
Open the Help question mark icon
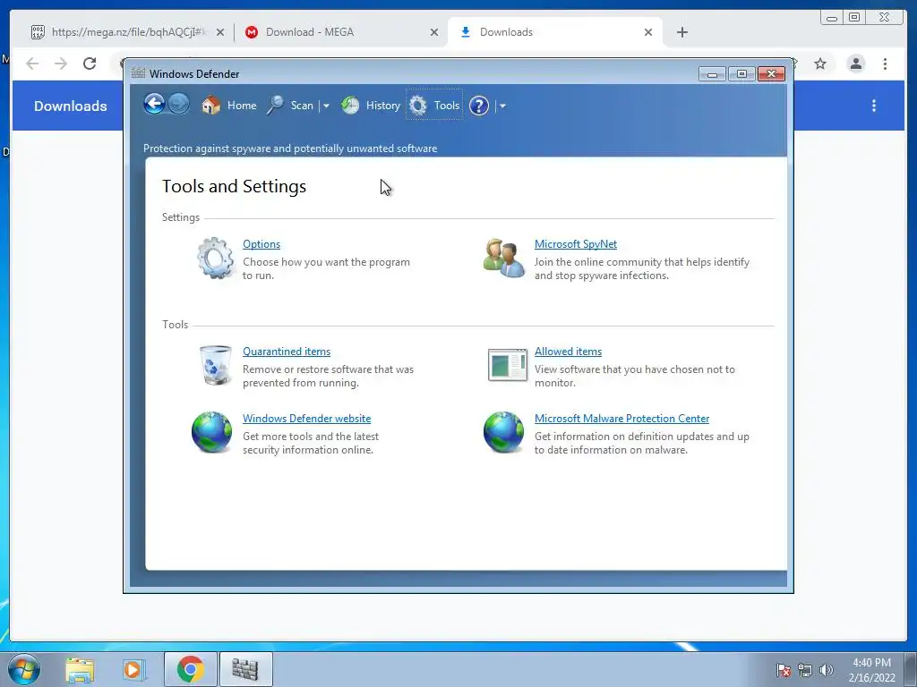pyautogui.click(x=479, y=106)
